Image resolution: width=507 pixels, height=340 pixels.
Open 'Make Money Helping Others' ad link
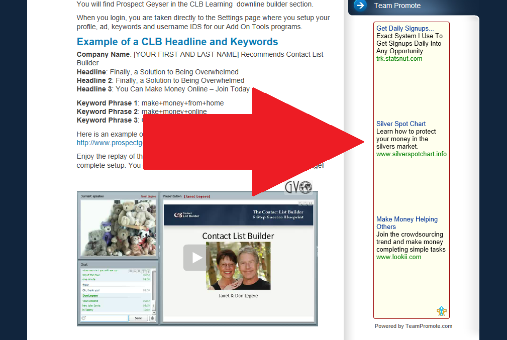click(x=407, y=223)
